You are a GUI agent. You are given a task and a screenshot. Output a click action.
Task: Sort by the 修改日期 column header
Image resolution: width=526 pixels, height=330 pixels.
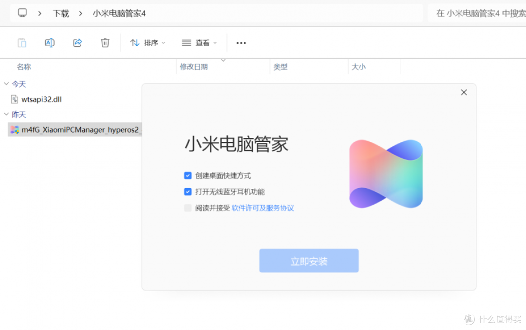click(x=194, y=67)
